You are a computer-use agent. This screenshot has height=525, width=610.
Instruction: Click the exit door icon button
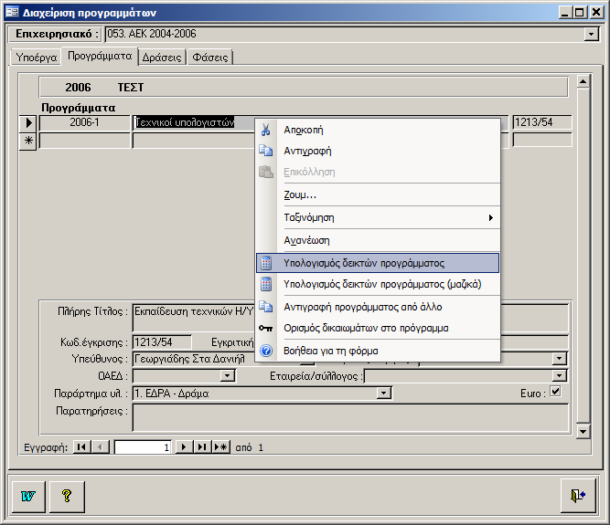pyautogui.click(x=578, y=495)
